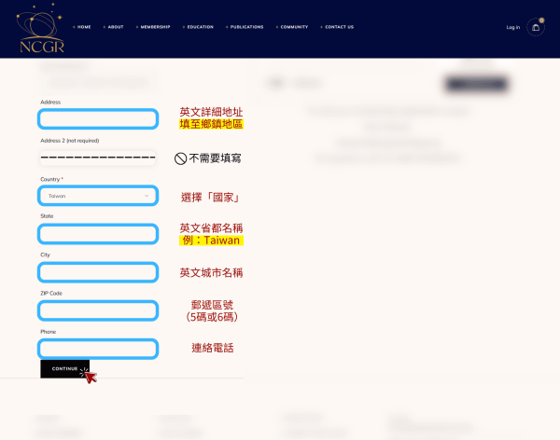Screen dimensions: 560x440
Task: Open the About menu item
Action: (x=115, y=27)
